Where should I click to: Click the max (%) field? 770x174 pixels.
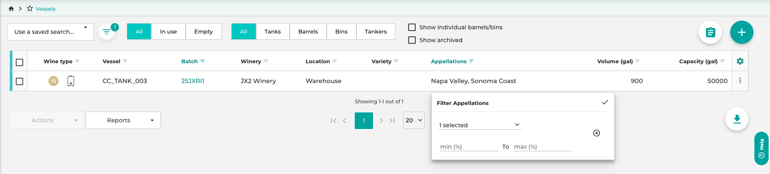(x=542, y=147)
